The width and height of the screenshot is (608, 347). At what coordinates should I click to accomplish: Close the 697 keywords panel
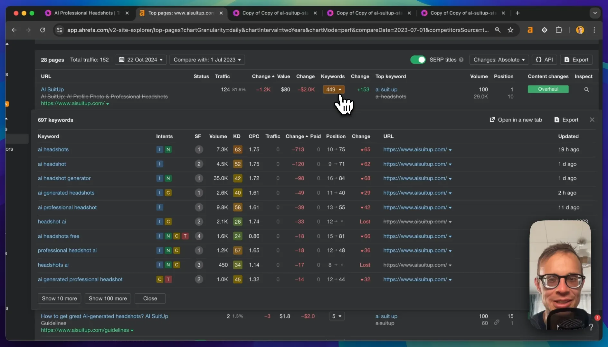tap(592, 120)
